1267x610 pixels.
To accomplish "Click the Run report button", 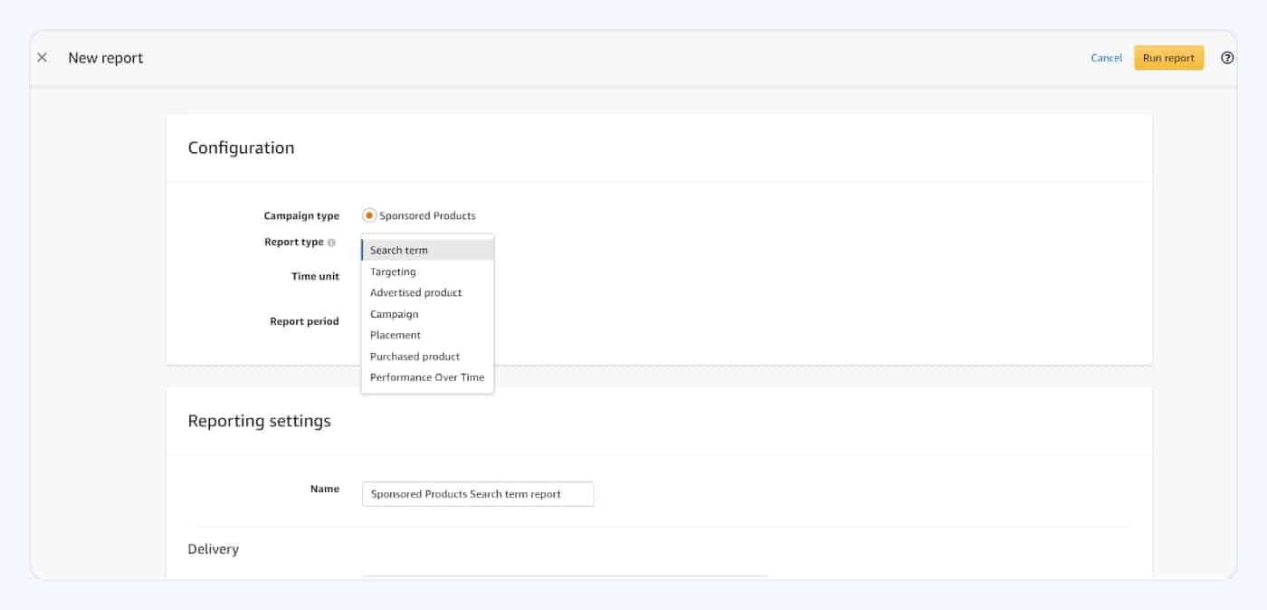I will pos(1168,58).
